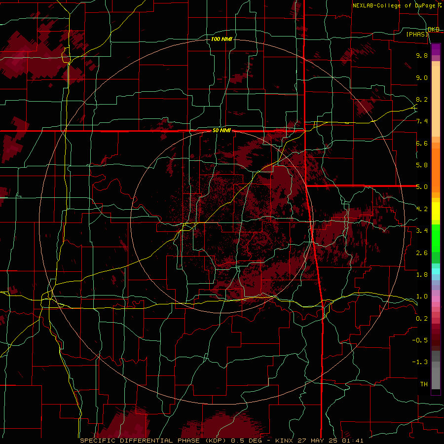Click the [PHAS] legend heading
444x444 pixels.
click(x=417, y=34)
